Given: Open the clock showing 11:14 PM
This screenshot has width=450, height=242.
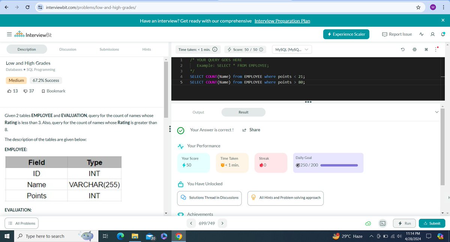Looking at the screenshot, I should (413, 236).
